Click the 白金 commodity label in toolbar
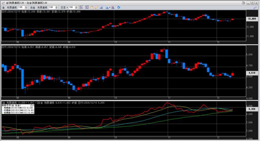This screenshot has width=260, height=141. tap(33, 7)
